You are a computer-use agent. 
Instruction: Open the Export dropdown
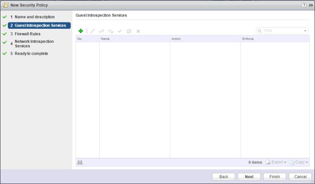pyautogui.click(x=276, y=162)
